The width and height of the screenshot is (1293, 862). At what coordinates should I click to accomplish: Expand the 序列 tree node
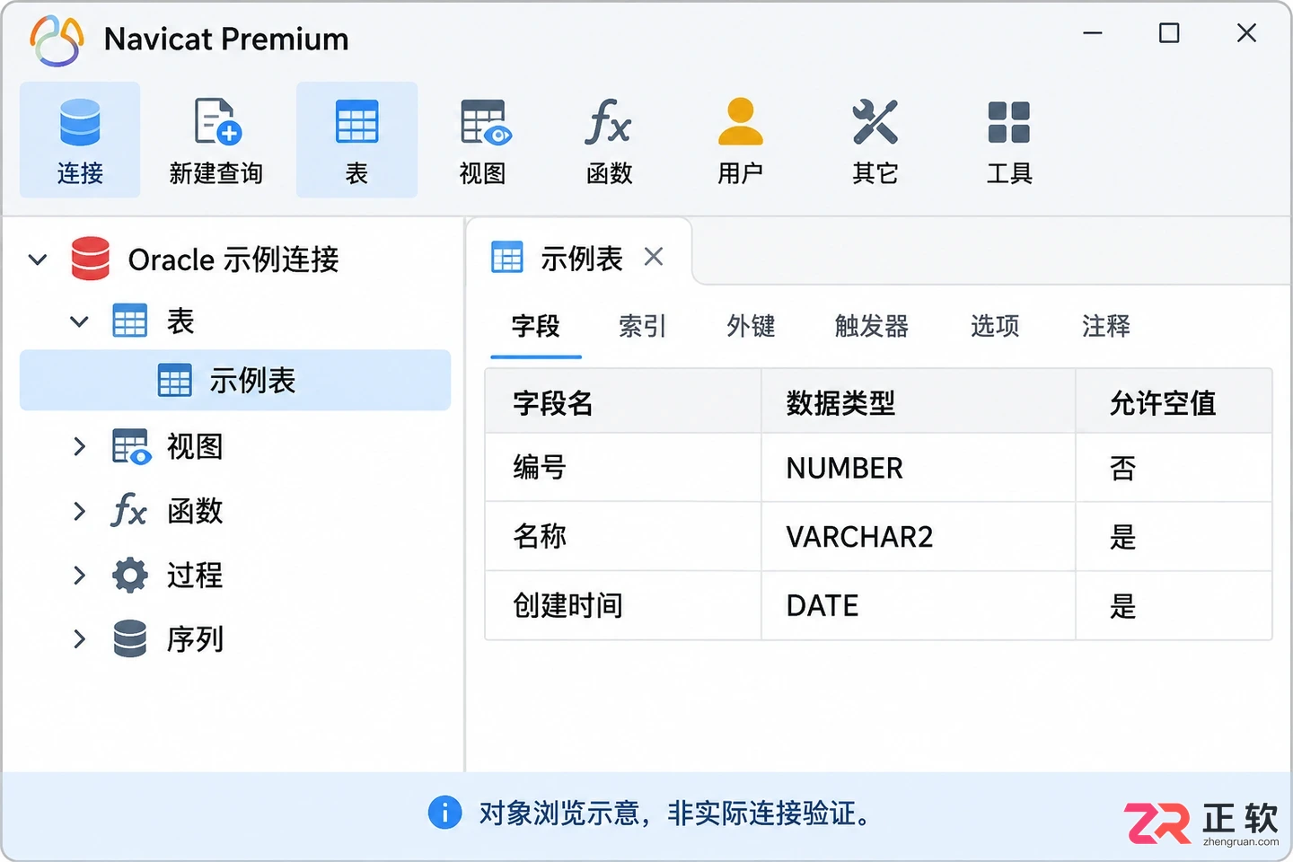coord(79,638)
